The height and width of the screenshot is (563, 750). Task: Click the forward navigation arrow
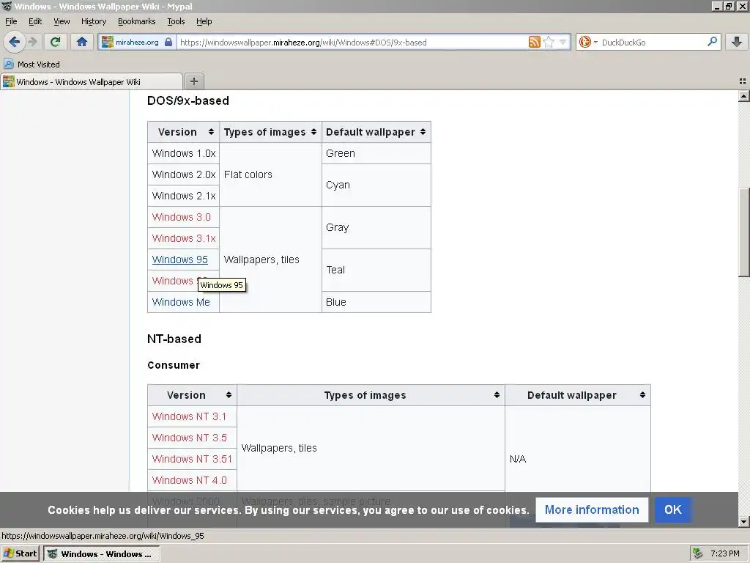pyautogui.click(x=32, y=42)
